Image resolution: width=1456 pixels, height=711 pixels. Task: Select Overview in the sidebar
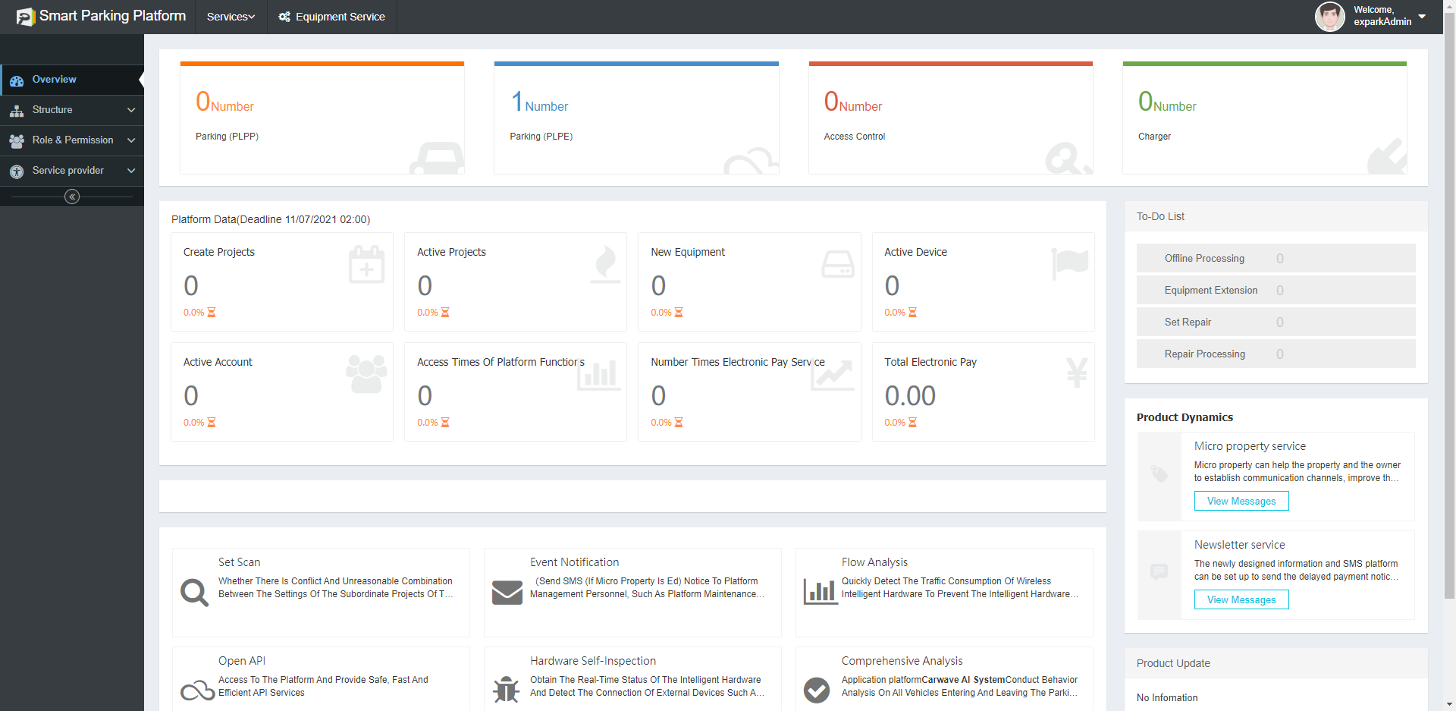(54, 80)
